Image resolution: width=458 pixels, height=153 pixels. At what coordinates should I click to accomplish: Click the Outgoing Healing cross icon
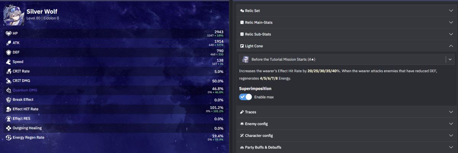pos(8,128)
